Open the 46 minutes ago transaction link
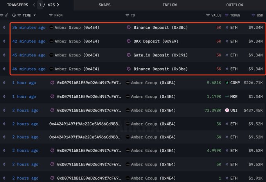This screenshot has width=266, height=182. pyautogui.click(x=29, y=69)
